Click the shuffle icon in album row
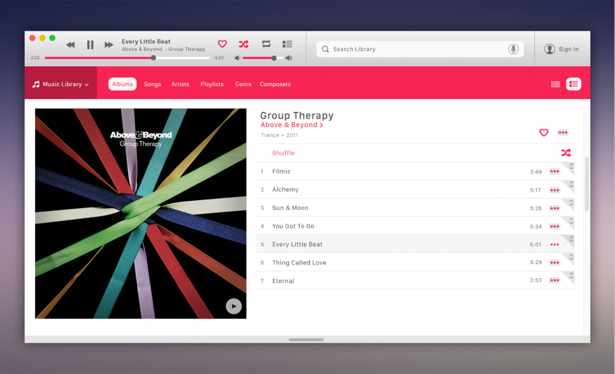 566,153
